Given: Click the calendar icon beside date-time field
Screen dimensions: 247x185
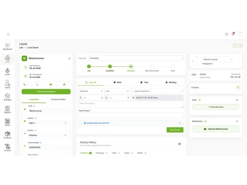Looking at the screenshot, I should (133, 98).
